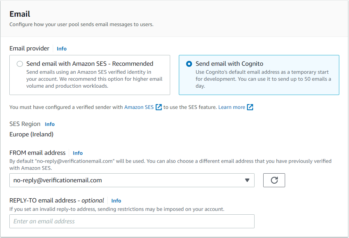Screen dimensions: 349x238
Task: Click the FROM email address field label
Action: 38,153
